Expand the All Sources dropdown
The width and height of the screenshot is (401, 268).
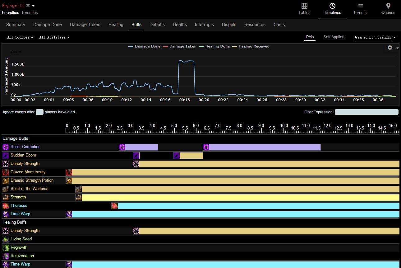click(20, 37)
